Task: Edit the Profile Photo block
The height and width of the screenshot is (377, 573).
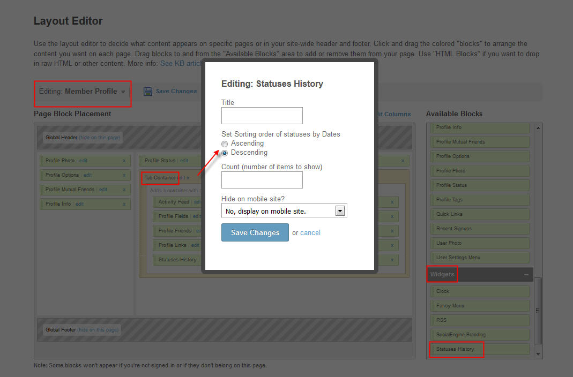Action: pos(84,161)
